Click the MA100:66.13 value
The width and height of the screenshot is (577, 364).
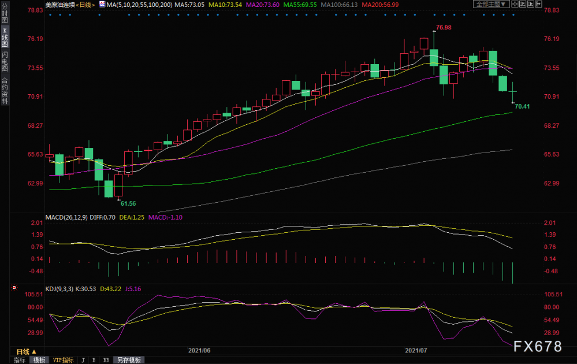click(339, 5)
